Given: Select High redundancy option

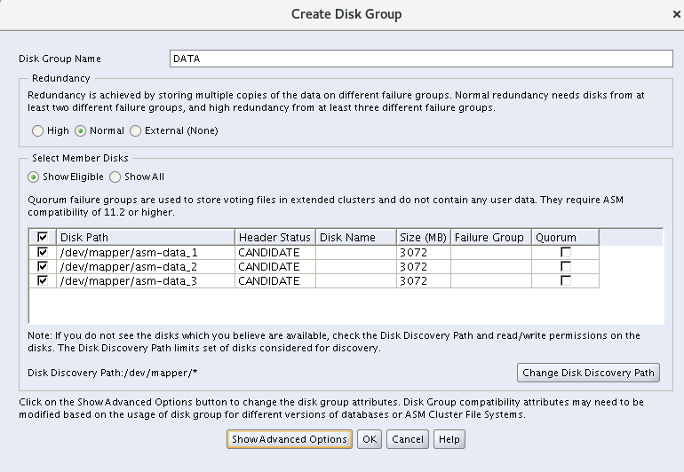Looking at the screenshot, I should coord(37,130).
